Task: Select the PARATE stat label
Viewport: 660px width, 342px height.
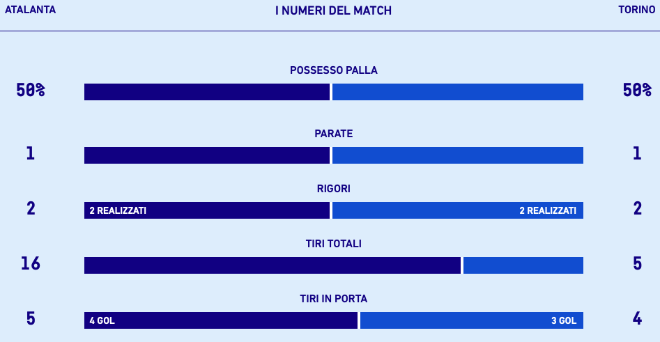Action: (x=333, y=134)
